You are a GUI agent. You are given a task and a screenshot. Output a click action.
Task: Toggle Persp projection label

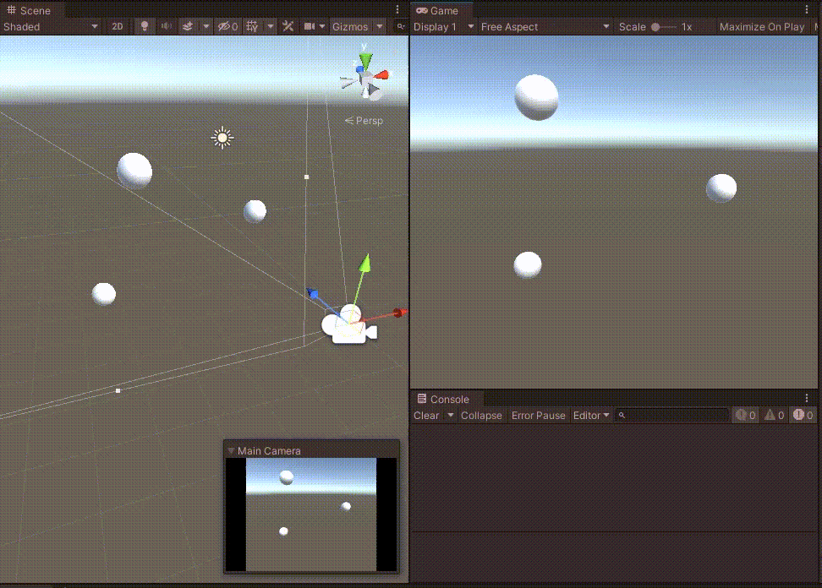tap(364, 121)
